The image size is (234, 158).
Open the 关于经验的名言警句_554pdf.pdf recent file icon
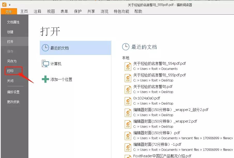coord(128,66)
